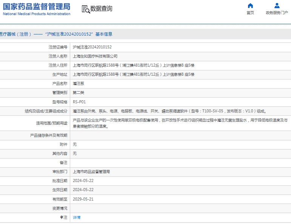Viewport: 291px width, 224px height.
Task: Click the 备注 row label
Action: tap(63, 163)
